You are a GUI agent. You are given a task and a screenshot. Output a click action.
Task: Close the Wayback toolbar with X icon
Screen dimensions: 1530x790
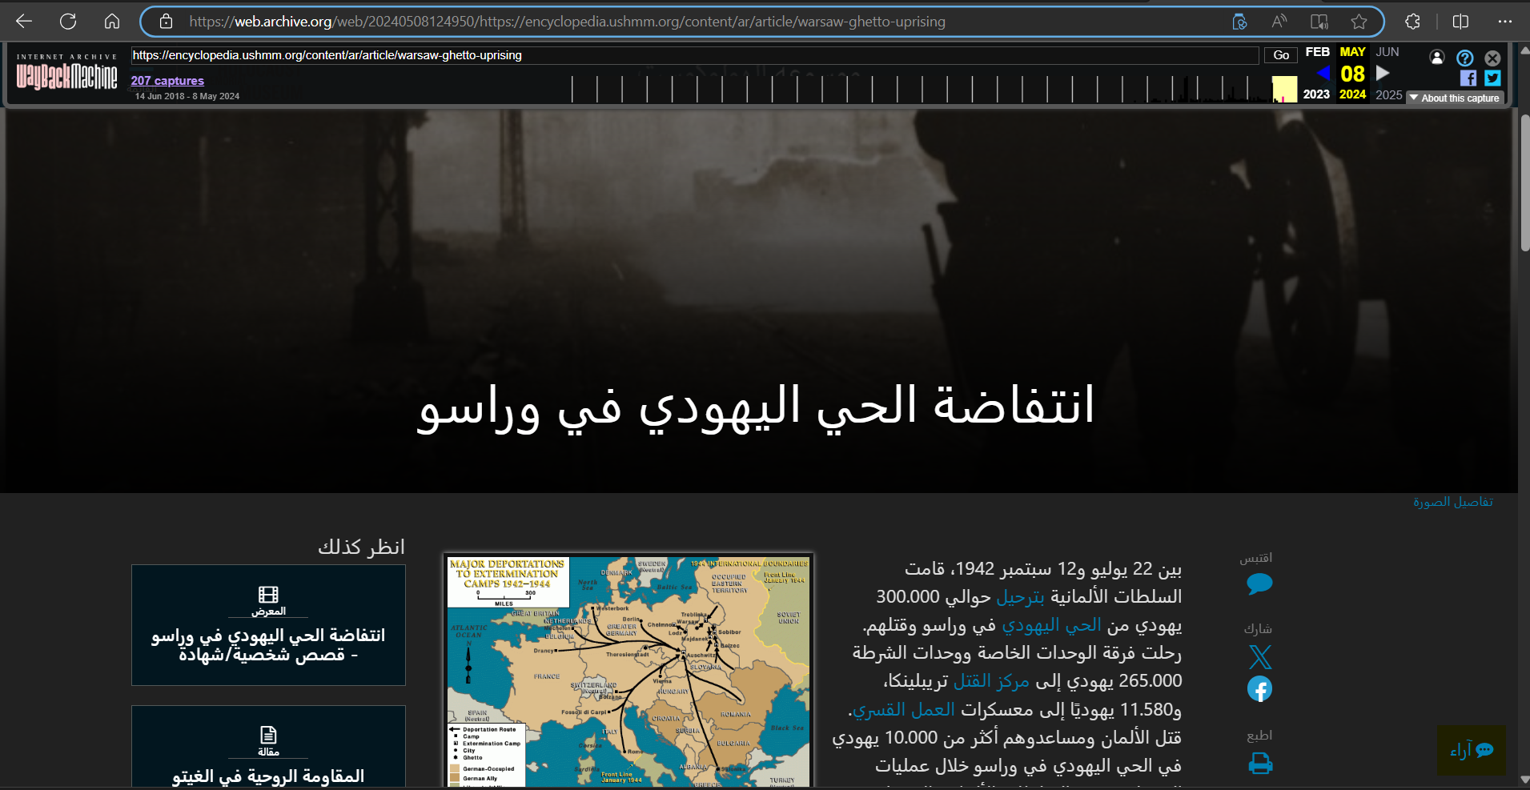[x=1492, y=58]
